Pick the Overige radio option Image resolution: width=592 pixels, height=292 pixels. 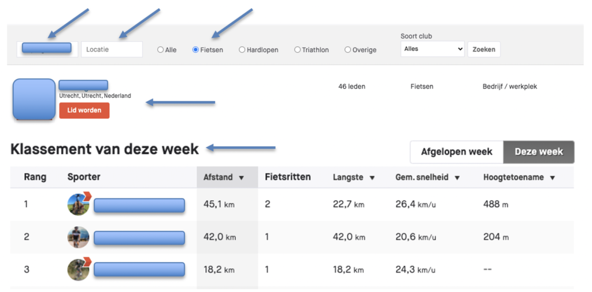pos(347,50)
